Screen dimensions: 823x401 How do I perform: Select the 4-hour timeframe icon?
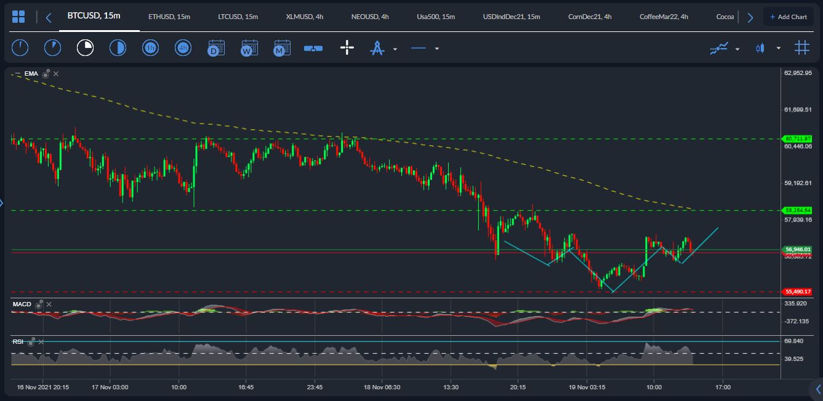(183, 47)
